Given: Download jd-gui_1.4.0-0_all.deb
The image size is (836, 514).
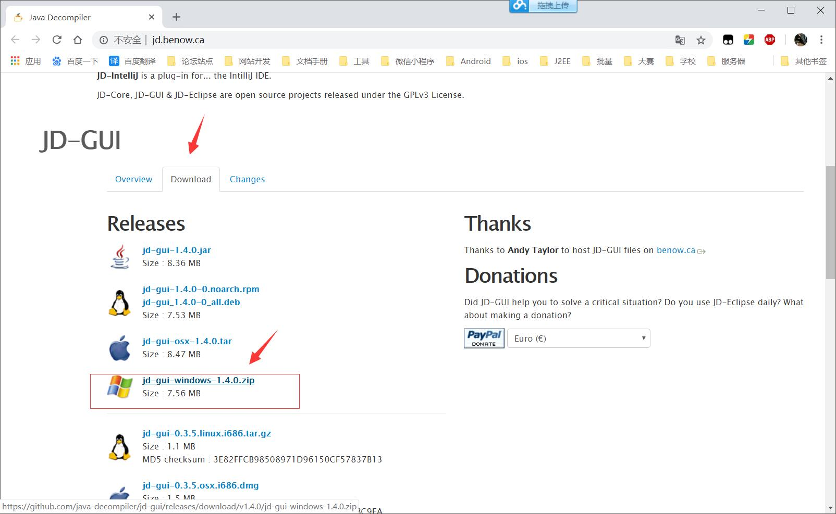Looking at the screenshot, I should click(191, 302).
